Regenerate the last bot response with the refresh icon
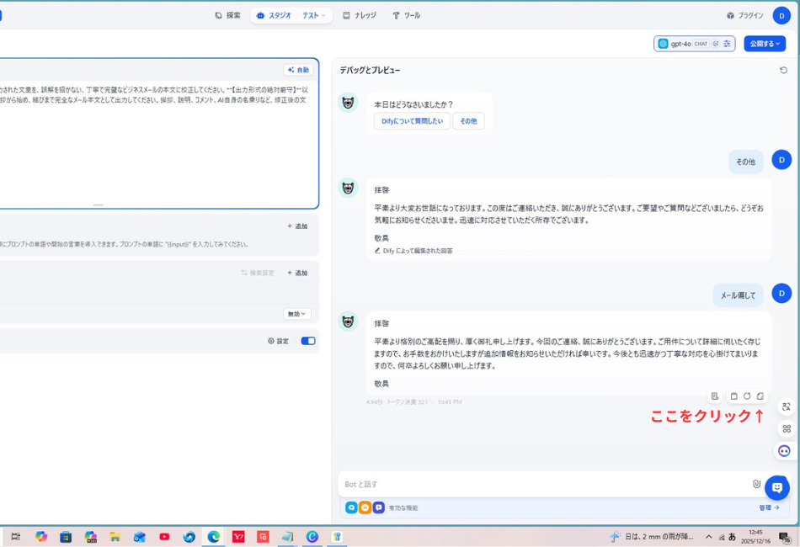 click(748, 396)
